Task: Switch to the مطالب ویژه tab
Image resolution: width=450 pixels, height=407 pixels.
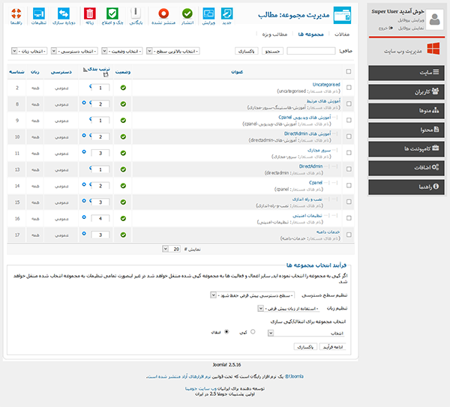Action: 274,34
